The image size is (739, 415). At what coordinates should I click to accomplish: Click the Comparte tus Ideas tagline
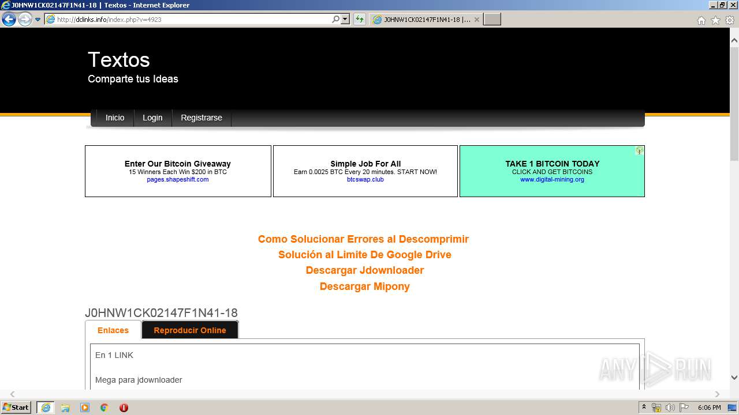click(133, 79)
